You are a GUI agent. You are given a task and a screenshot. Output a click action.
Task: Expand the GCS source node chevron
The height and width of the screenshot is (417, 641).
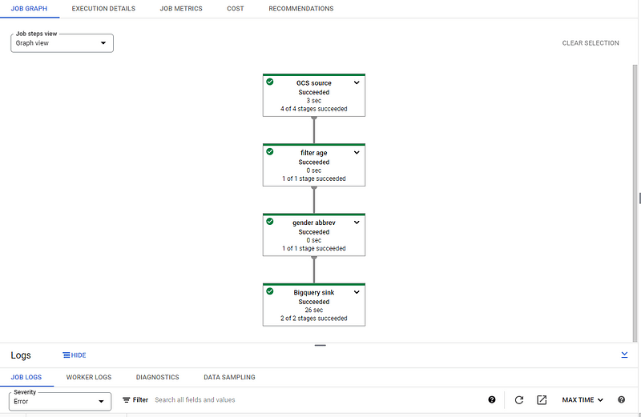357,82
